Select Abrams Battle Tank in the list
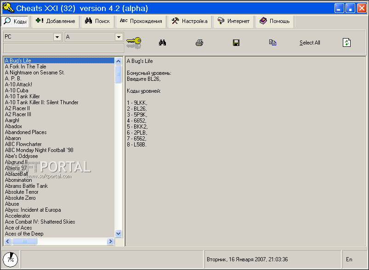This screenshot has width=369, height=270. (59, 186)
